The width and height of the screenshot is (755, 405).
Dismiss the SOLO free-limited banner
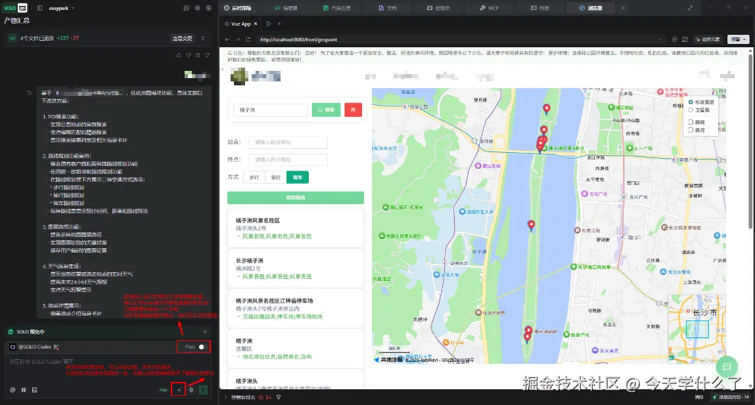204,331
